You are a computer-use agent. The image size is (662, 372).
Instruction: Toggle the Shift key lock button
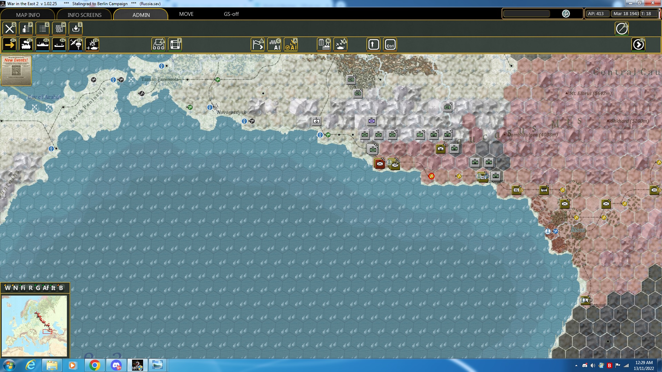pyautogui.click(x=373, y=45)
